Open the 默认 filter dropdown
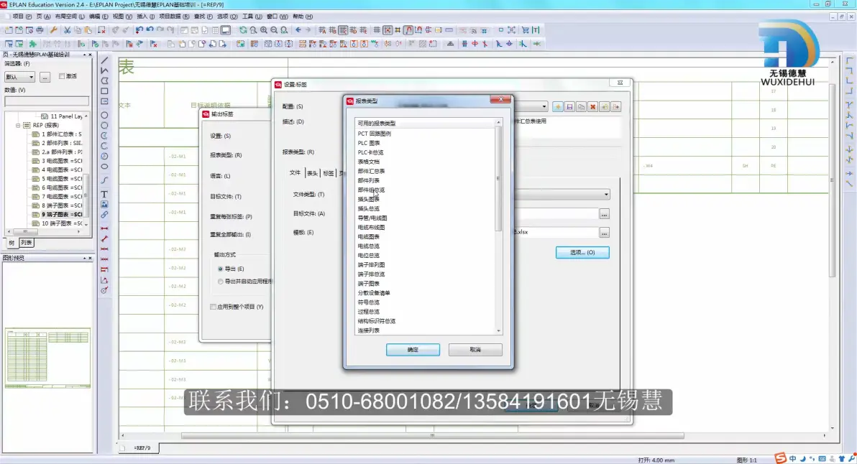This screenshot has height=464, width=857. (x=19, y=77)
